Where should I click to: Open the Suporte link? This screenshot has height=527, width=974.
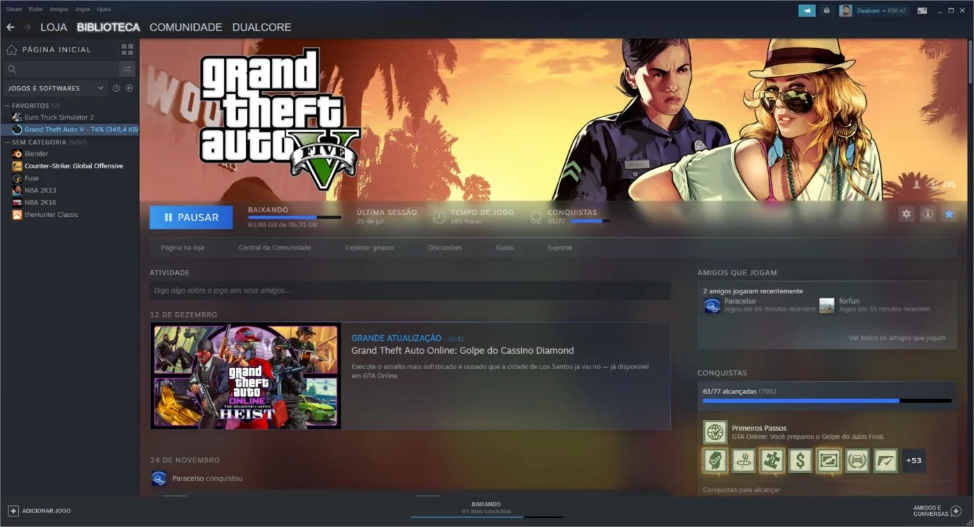[x=560, y=248]
